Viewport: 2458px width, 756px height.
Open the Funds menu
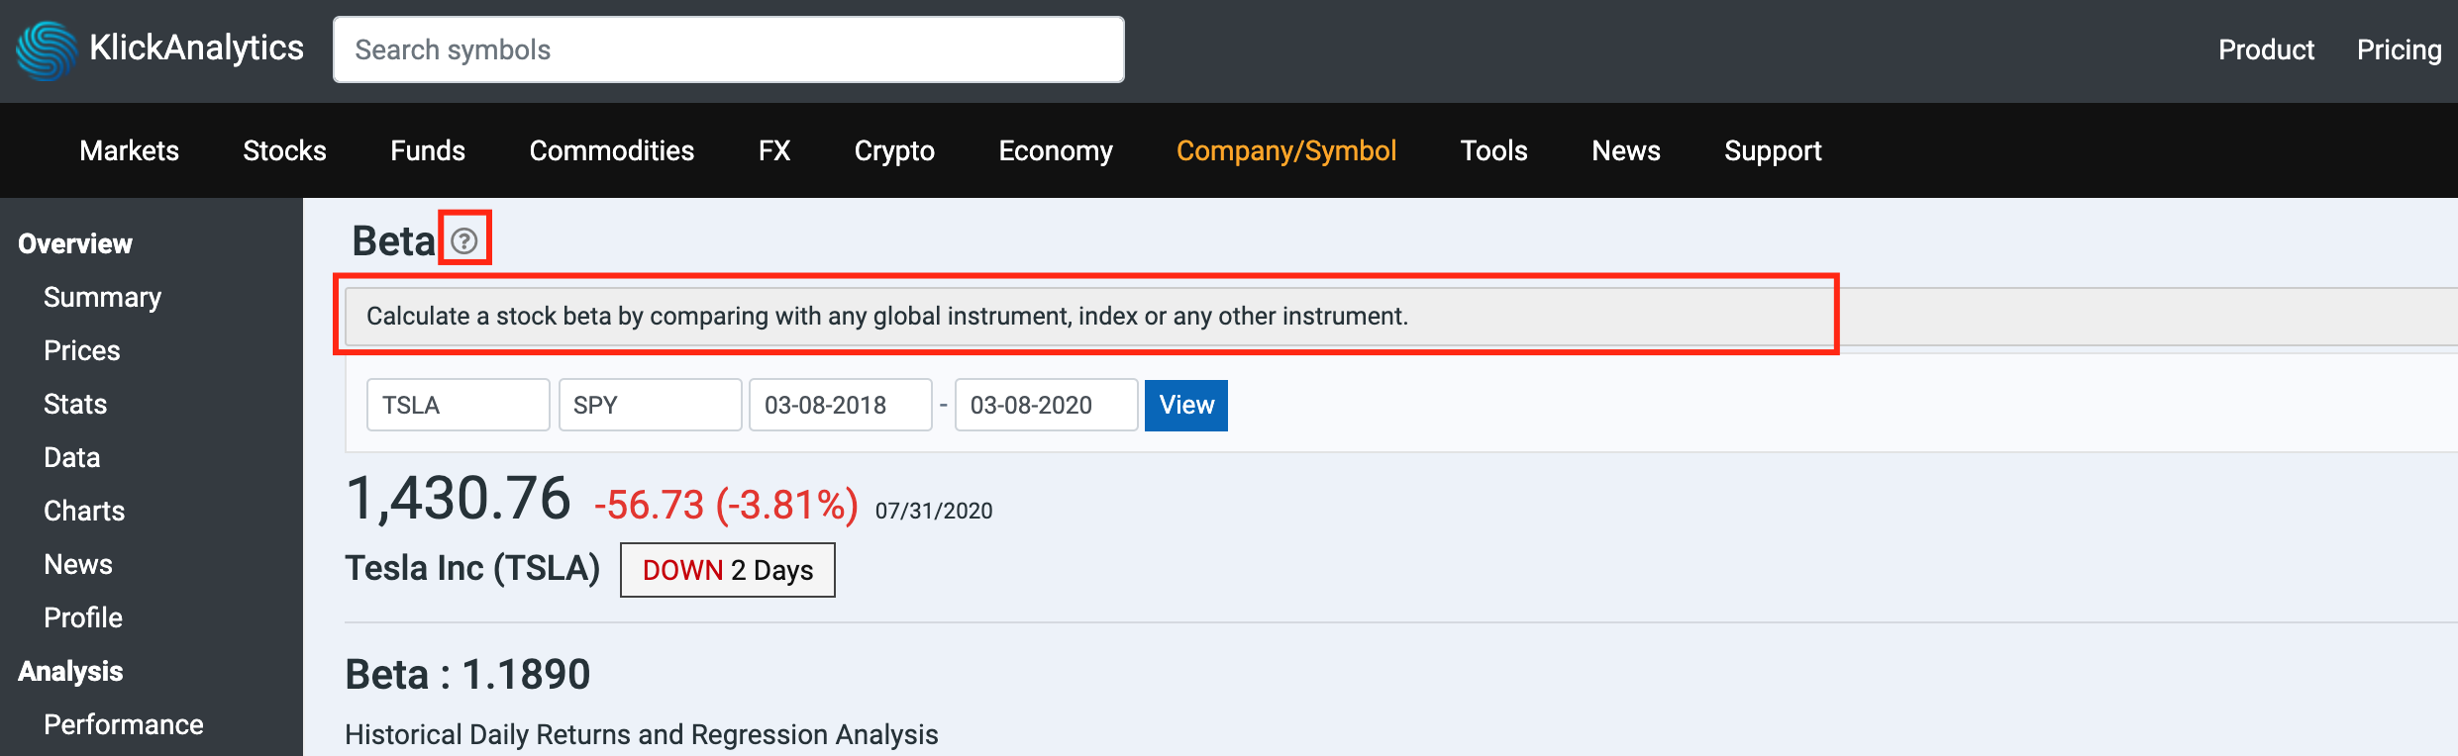[428, 150]
